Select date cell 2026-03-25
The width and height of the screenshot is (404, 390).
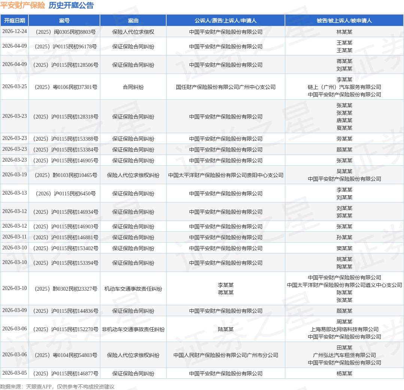tap(15, 87)
